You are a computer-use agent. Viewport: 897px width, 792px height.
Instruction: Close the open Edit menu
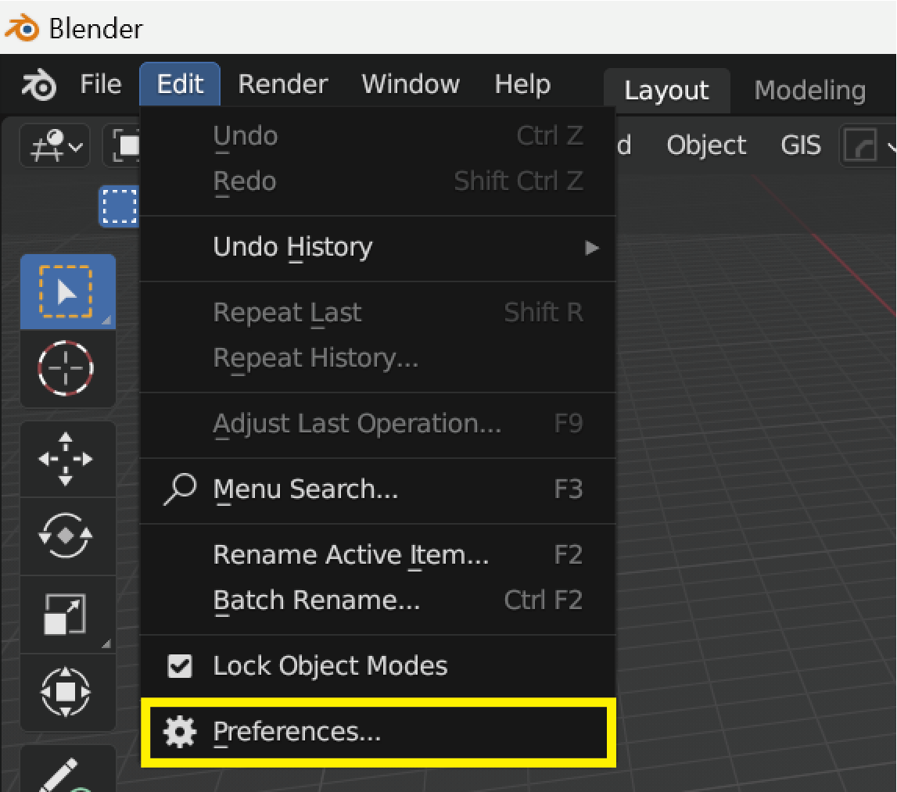tap(180, 84)
